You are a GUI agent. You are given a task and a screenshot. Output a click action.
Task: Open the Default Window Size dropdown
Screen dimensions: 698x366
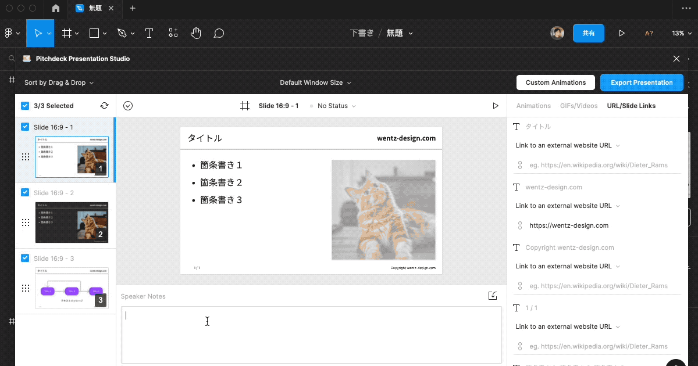[x=315, y=82]
